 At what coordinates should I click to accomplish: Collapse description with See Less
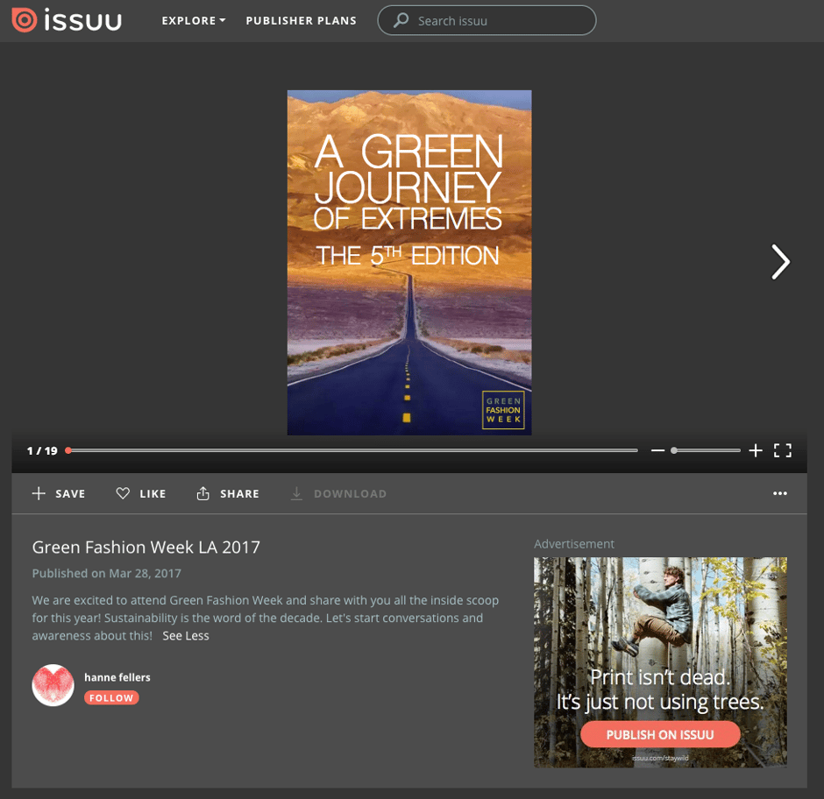point(186,636)
